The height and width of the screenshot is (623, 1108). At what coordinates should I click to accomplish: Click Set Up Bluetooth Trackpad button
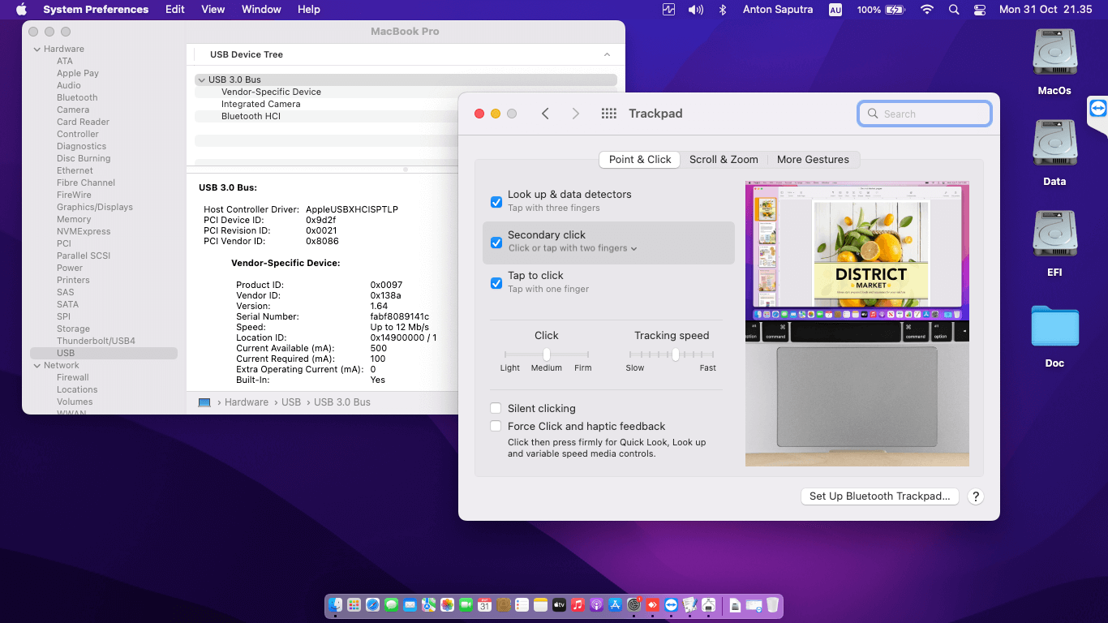(879, 496)
